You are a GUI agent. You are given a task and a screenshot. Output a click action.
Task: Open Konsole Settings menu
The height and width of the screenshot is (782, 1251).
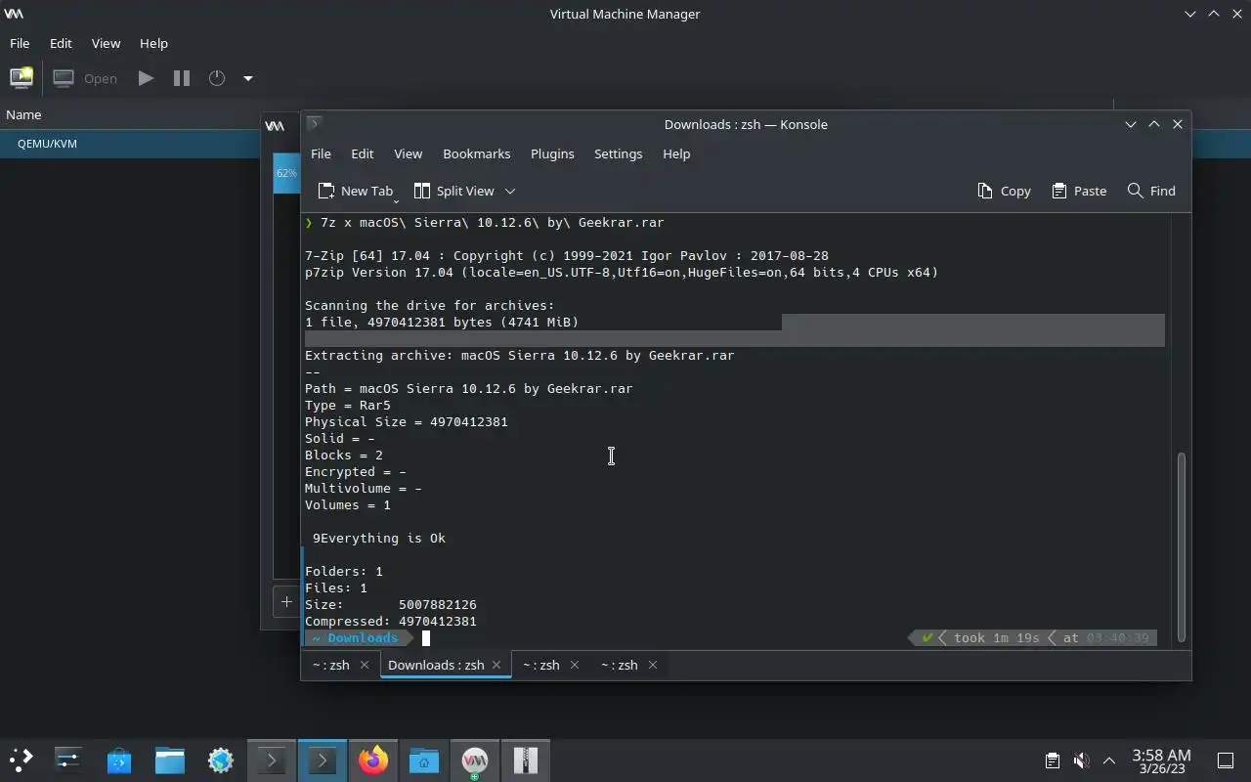point(618,153)
